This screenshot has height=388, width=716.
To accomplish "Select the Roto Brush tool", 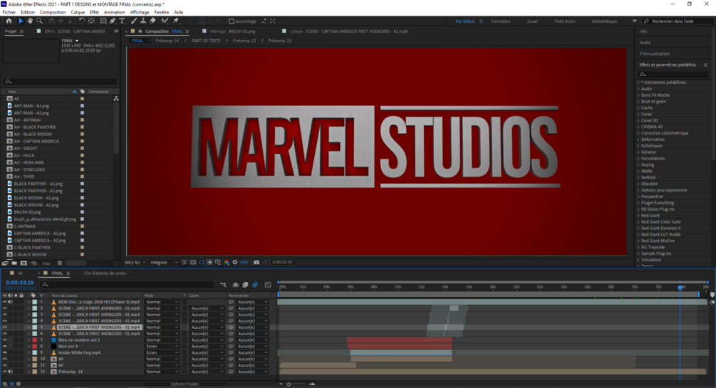I will [165, 21].
